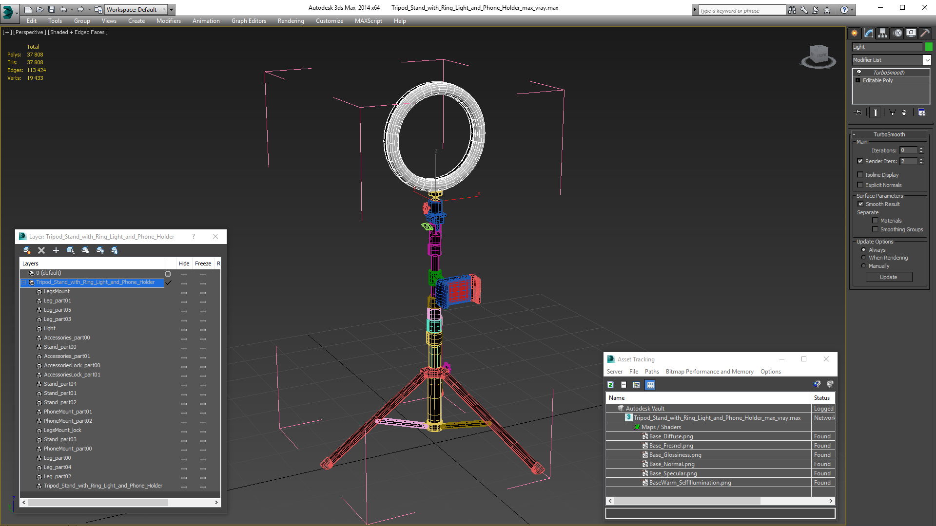Open the Motion command panel tab
This screenshot has height=526, width=936.
pyautogui.click(x=897, y=33)
